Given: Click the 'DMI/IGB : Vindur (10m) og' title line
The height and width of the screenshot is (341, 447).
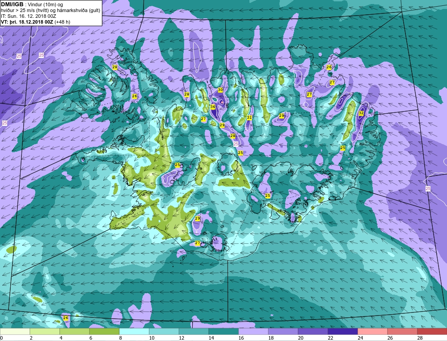Looking at the screenshot, I should pos(32,4).
